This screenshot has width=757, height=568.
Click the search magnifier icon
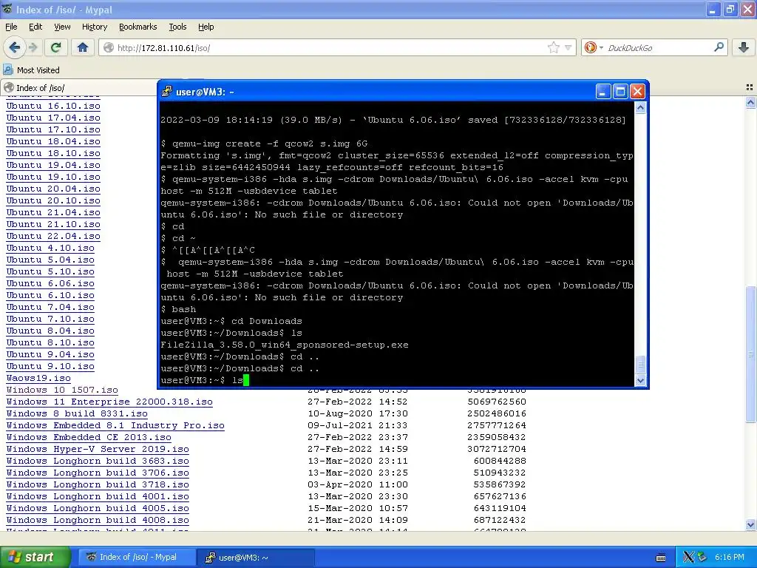pyautogui.click(x=719, y=47)
